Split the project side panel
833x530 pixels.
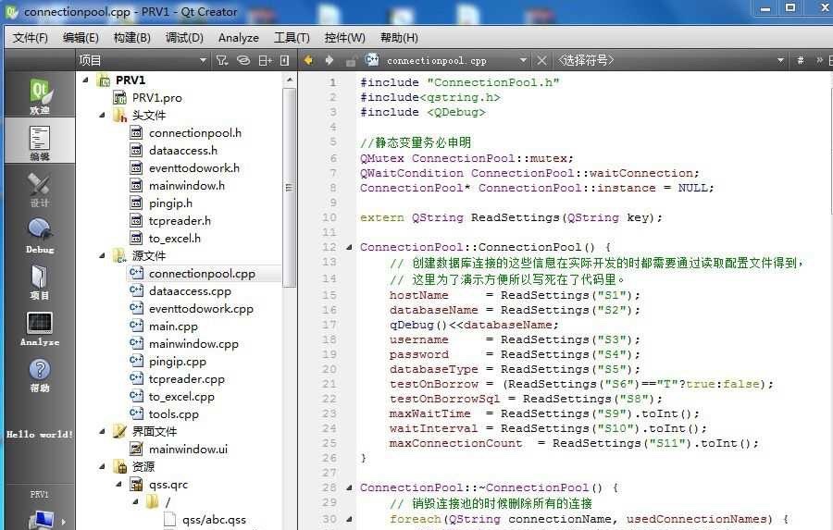click(265, 60)
